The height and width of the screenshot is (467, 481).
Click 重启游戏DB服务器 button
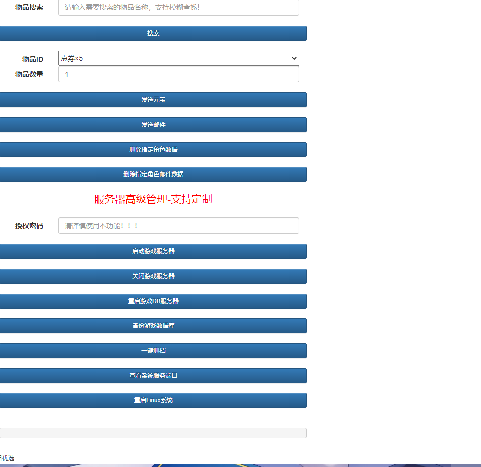pos(153,301)
